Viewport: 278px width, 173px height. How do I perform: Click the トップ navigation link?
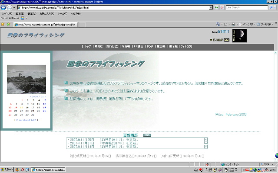pos(88,46)
